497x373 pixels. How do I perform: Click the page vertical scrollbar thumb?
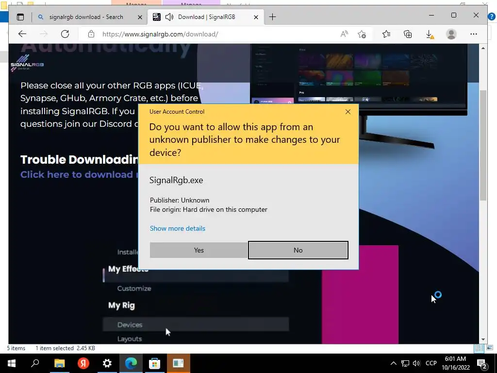coord(483,145)
